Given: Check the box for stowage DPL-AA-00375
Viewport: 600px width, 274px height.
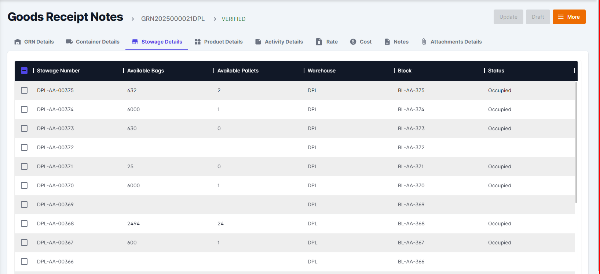Looking at the screenshot, I should pos(24,90).
